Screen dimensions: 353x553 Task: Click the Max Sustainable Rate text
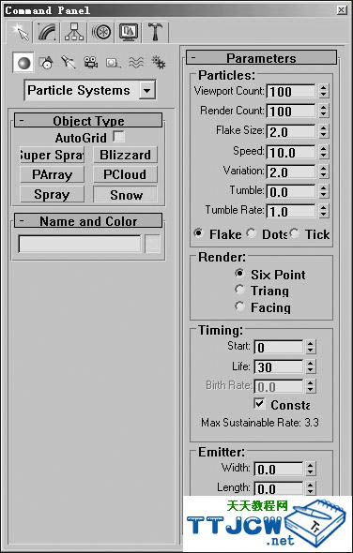260,423
